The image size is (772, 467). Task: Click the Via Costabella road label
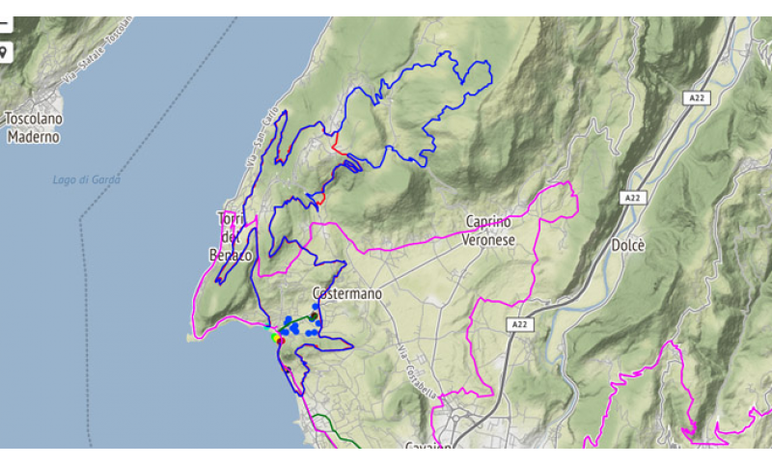click(x=417, y=372)
